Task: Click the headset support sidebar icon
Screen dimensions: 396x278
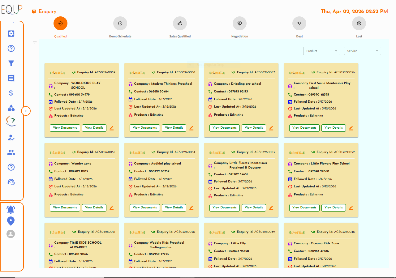Action: (11, 182)
